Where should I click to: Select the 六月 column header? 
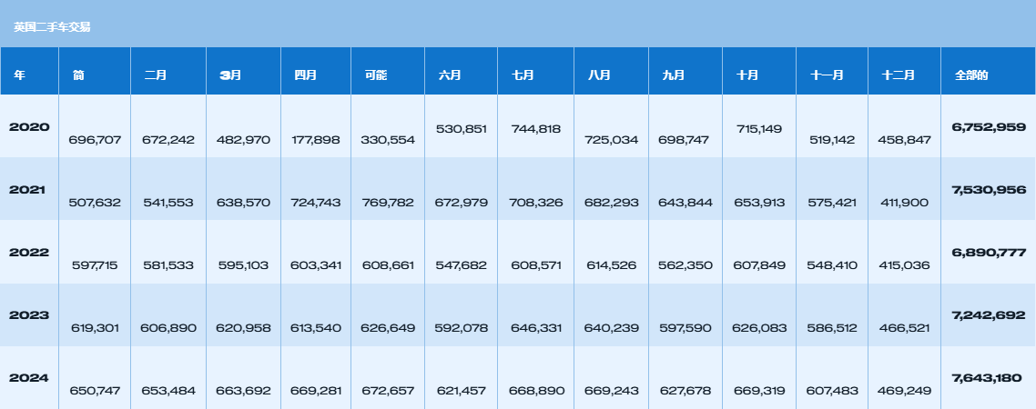point(450,75)
